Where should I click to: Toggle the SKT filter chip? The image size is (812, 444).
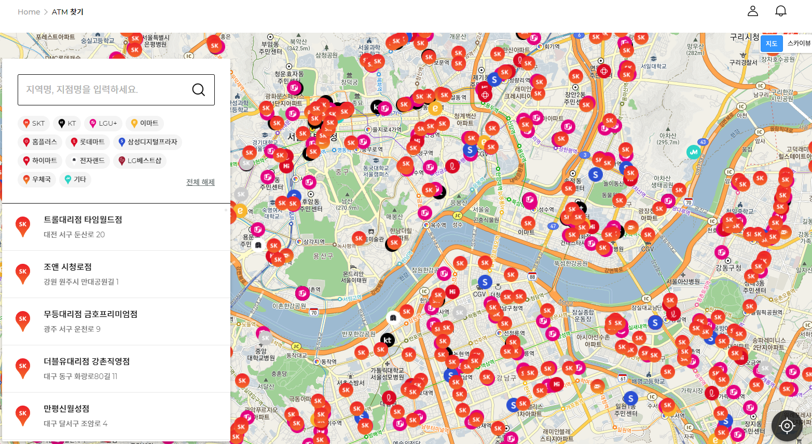tap(34, 123)
